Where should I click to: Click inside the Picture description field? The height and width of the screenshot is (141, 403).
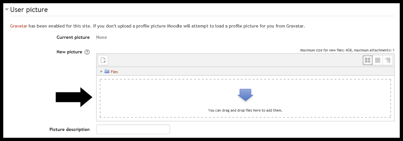point(133,129)
